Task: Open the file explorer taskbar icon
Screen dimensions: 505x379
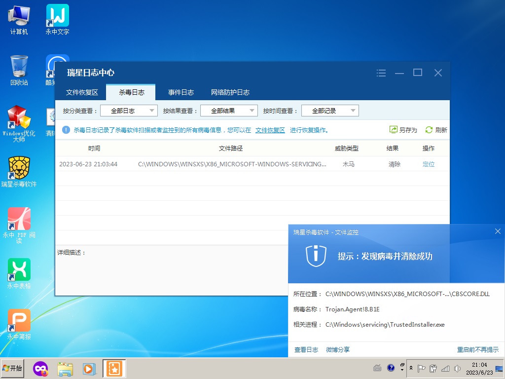Action: tap(65, 369)
